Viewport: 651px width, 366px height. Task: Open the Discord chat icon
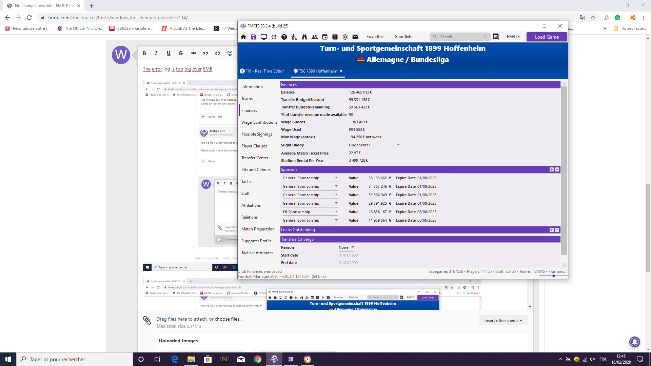pyautogui.click(x=496, y=37)
